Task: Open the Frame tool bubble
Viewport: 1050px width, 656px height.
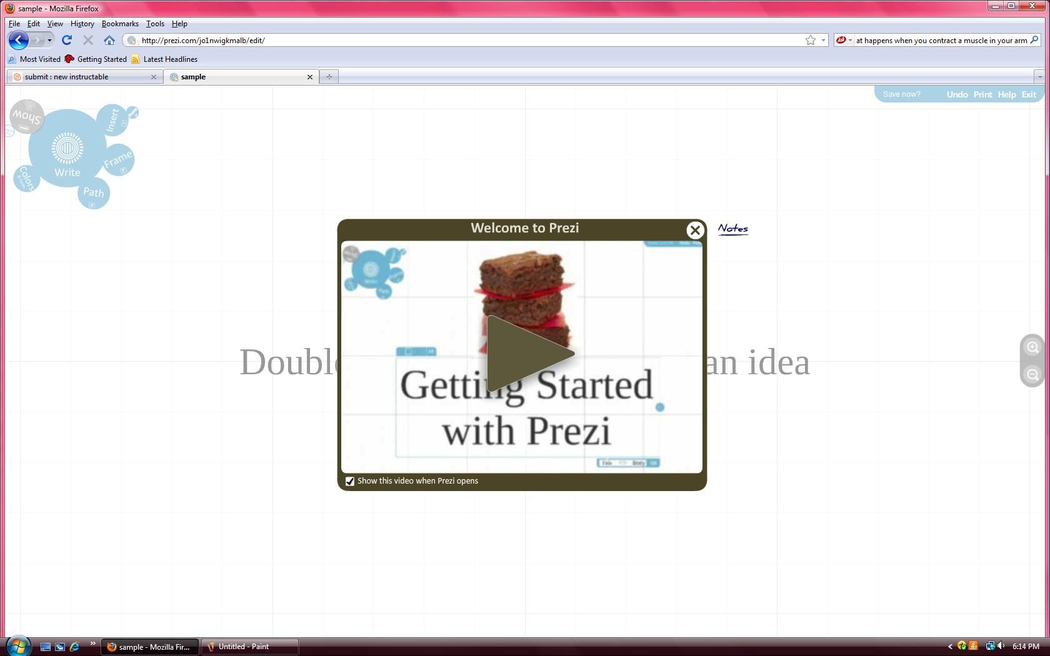Action: tap(118, 160)
